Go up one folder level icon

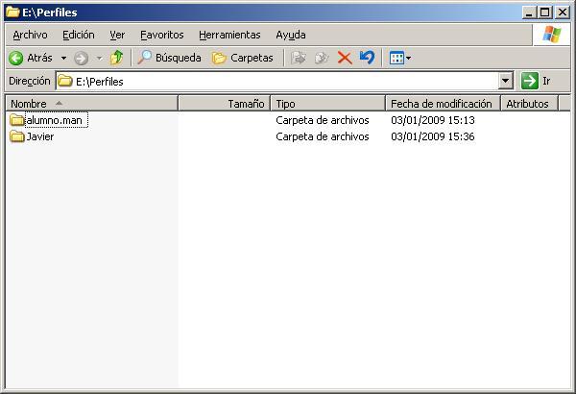pos(116,58)
